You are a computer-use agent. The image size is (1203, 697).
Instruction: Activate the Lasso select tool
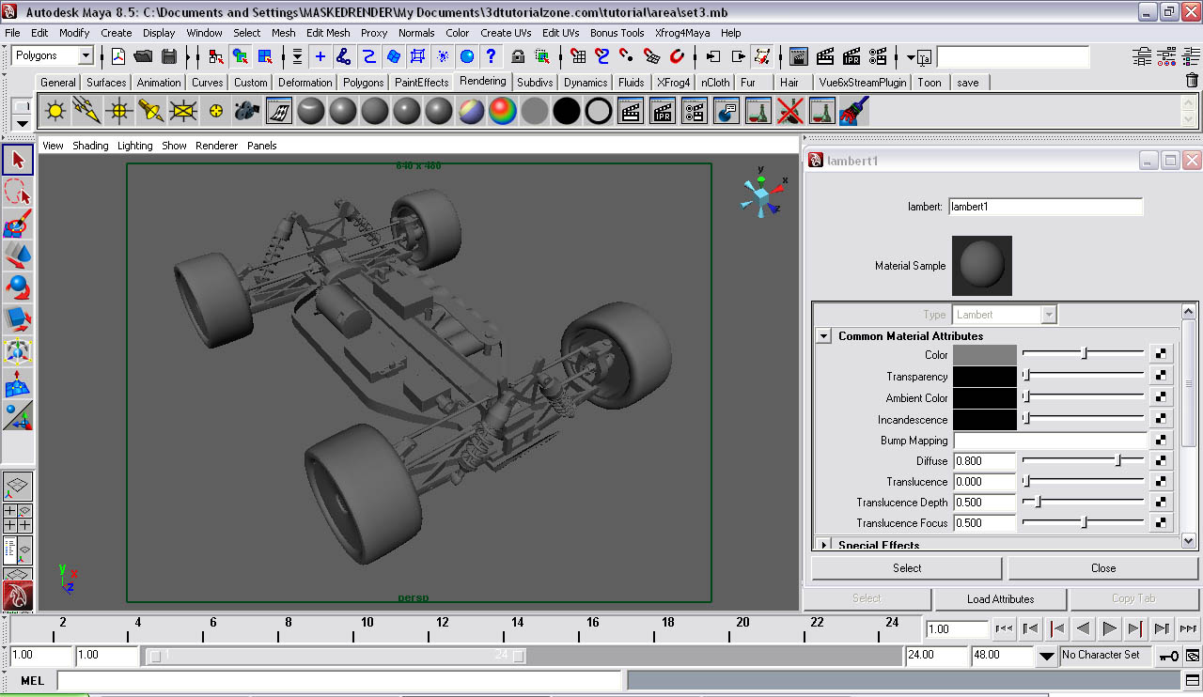(x=18, y=193)
